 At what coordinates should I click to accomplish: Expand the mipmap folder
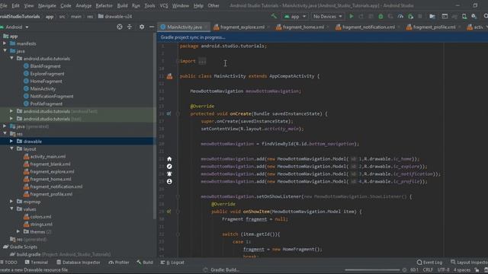[11, 202]
